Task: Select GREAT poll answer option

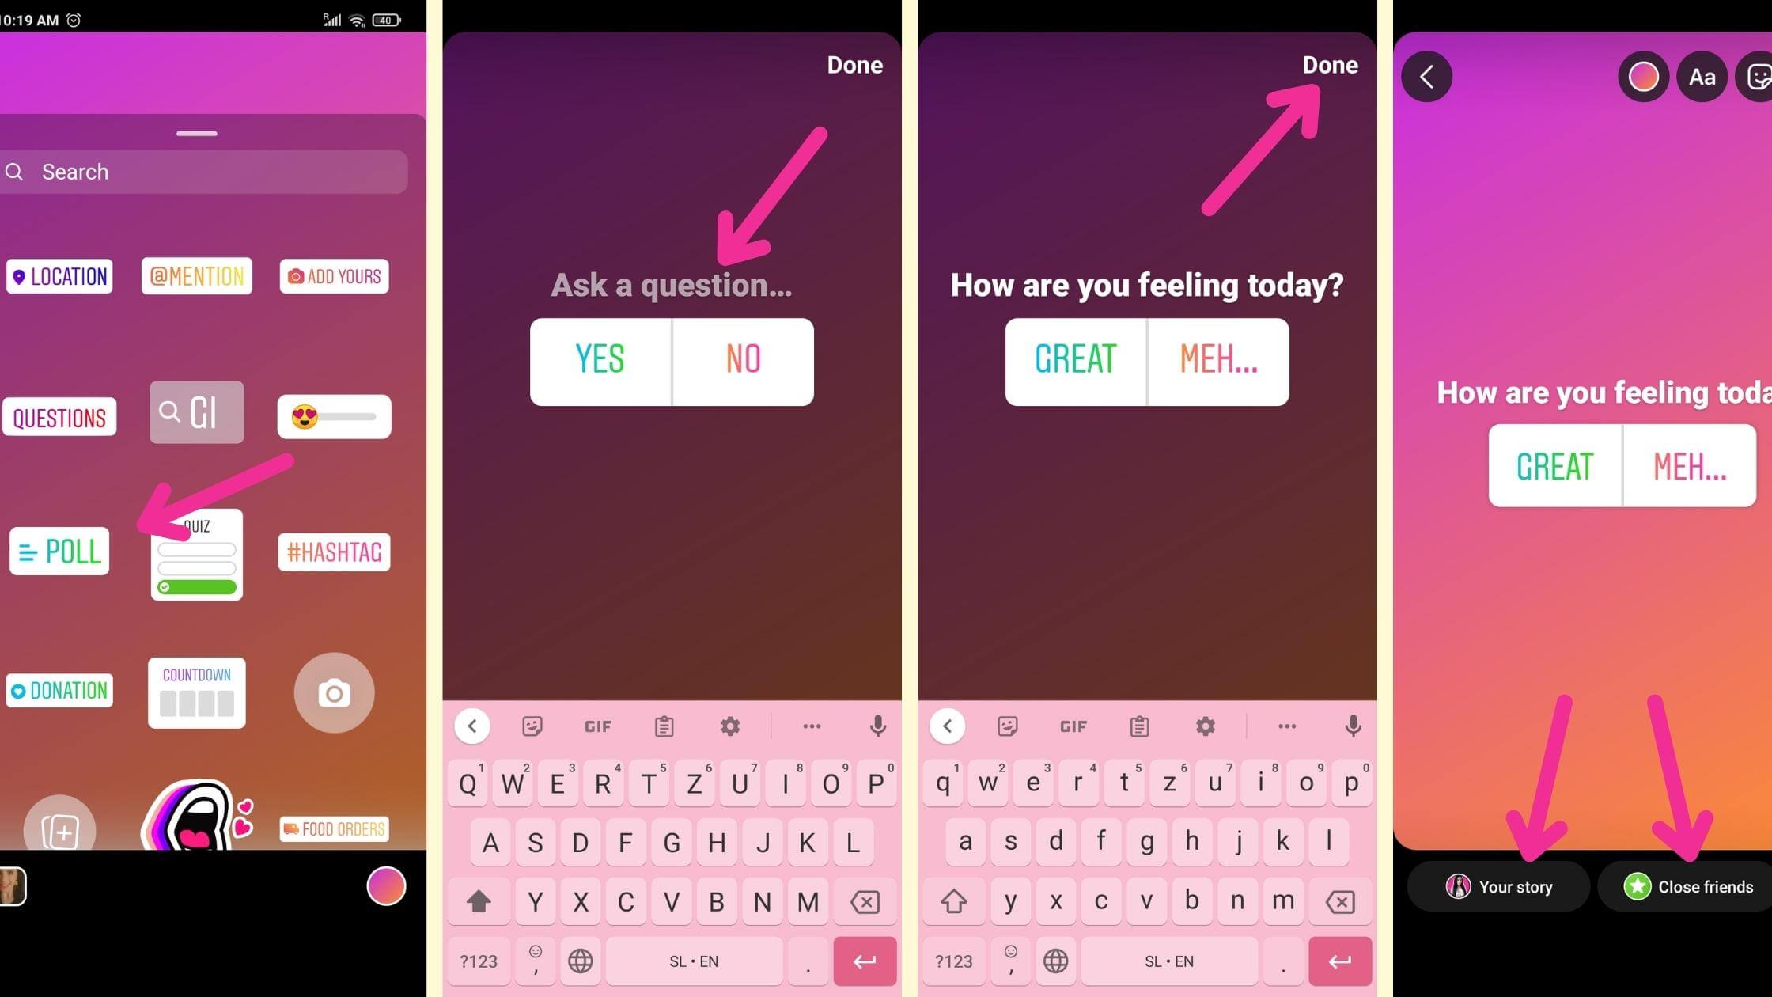Action: pos(1074,359)
